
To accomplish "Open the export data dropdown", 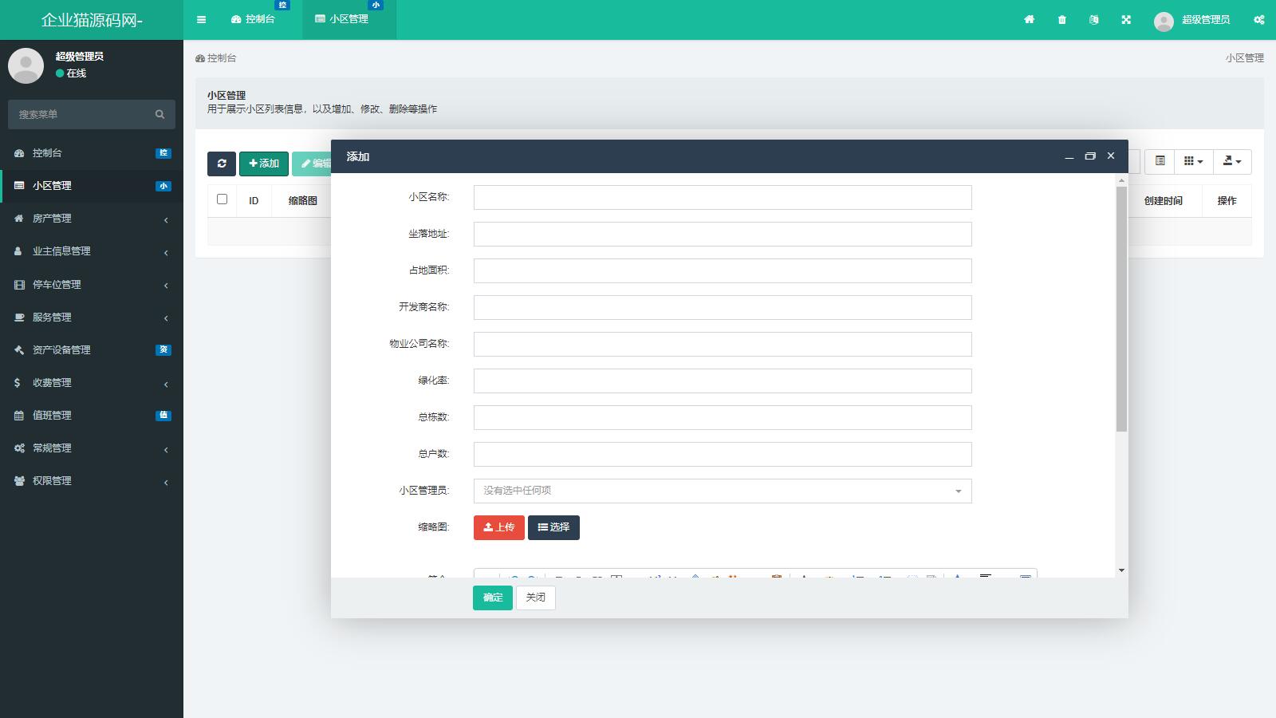I will [1232, 161].
